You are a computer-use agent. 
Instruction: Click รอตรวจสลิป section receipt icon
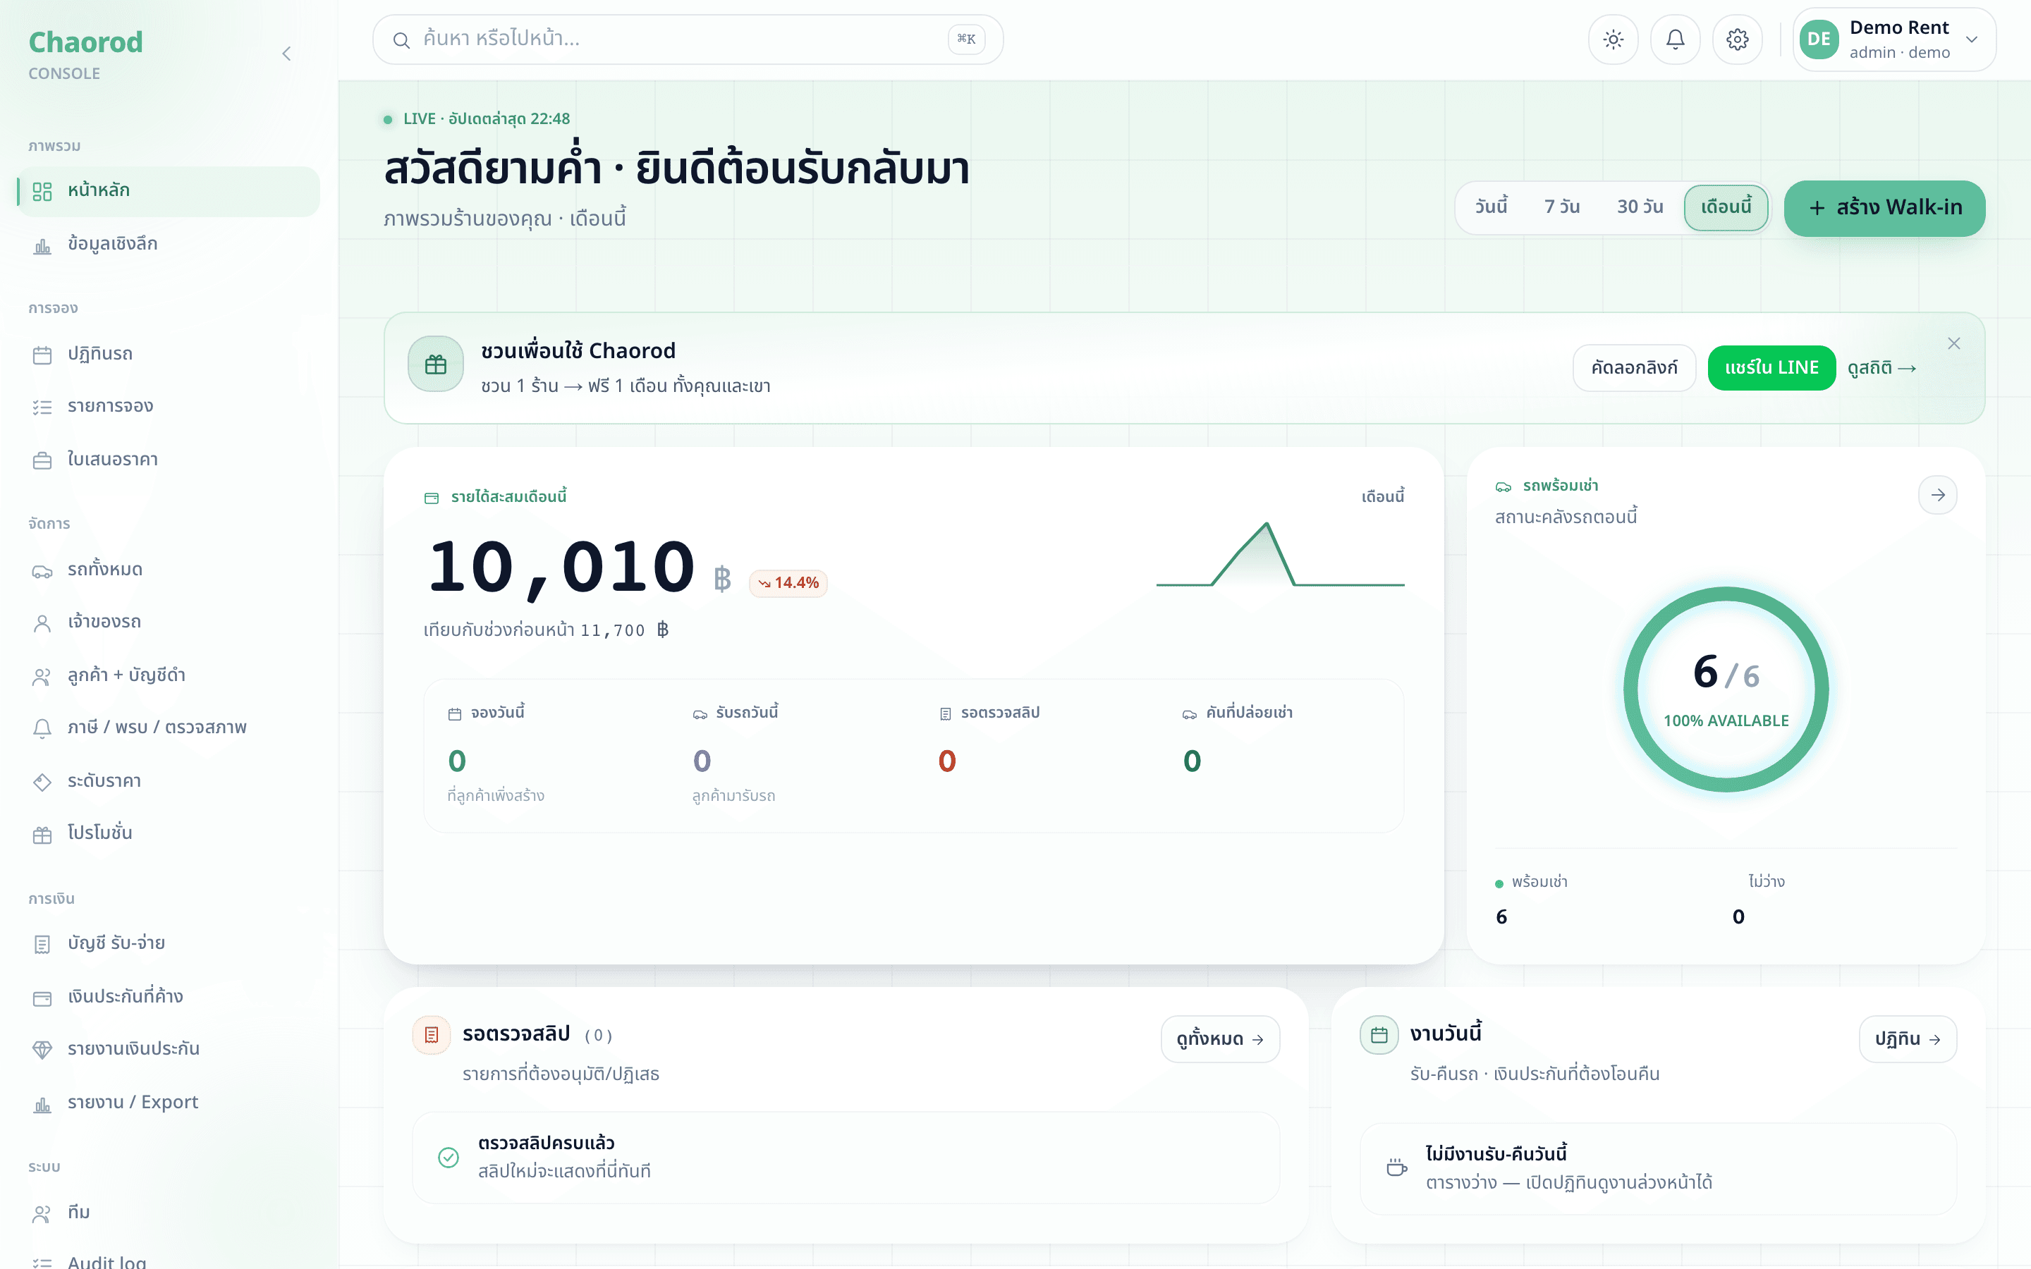coord(432,1035)
